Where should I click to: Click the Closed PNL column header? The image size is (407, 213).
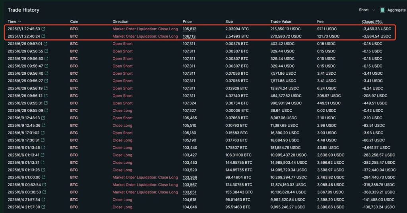pos(373,21)
